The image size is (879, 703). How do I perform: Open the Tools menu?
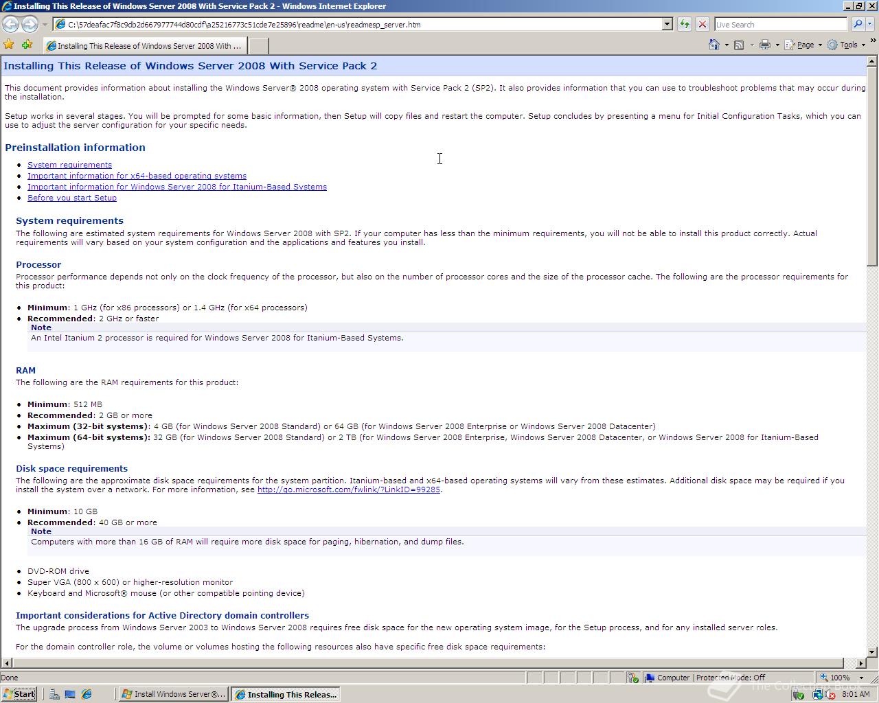[846, 45]
